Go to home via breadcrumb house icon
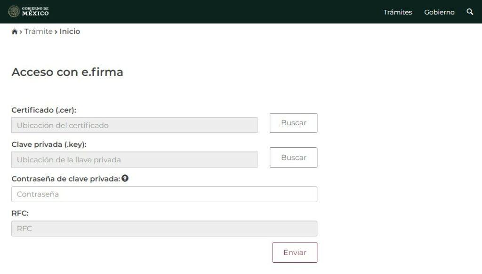Image resolution: width=482 pixels, height=274 pixels. click(x=15, y=31)
